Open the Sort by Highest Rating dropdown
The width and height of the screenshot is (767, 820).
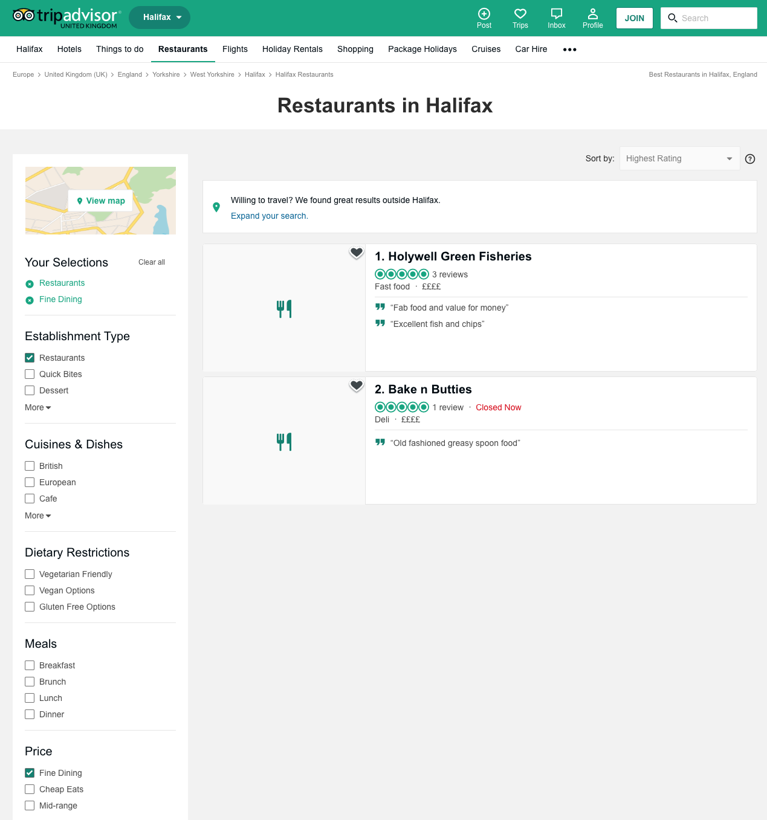pos(679,158)
